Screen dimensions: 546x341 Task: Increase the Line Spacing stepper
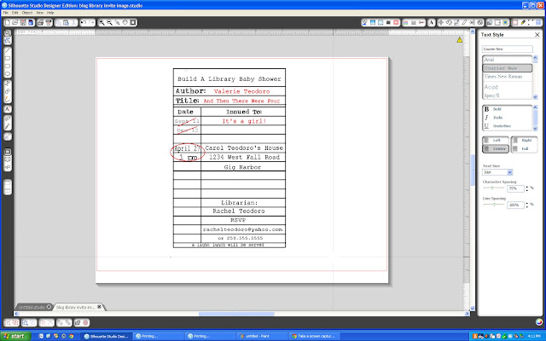[x=527, y=203]
